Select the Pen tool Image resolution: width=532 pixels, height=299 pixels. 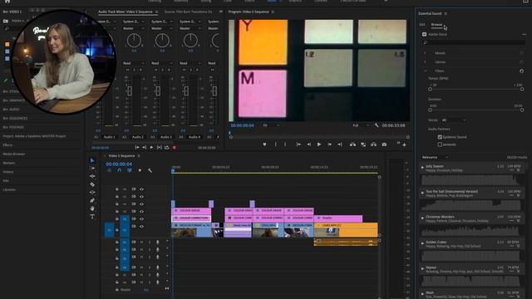pyautogui.click(x=92, y=200)
